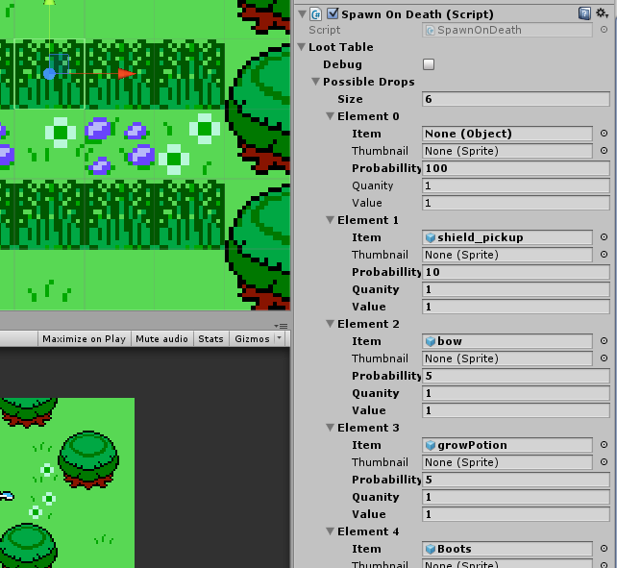Collapse Element 3 foldout
The height and width of the screenshot is (568, 617).
[x=331, y=428]
